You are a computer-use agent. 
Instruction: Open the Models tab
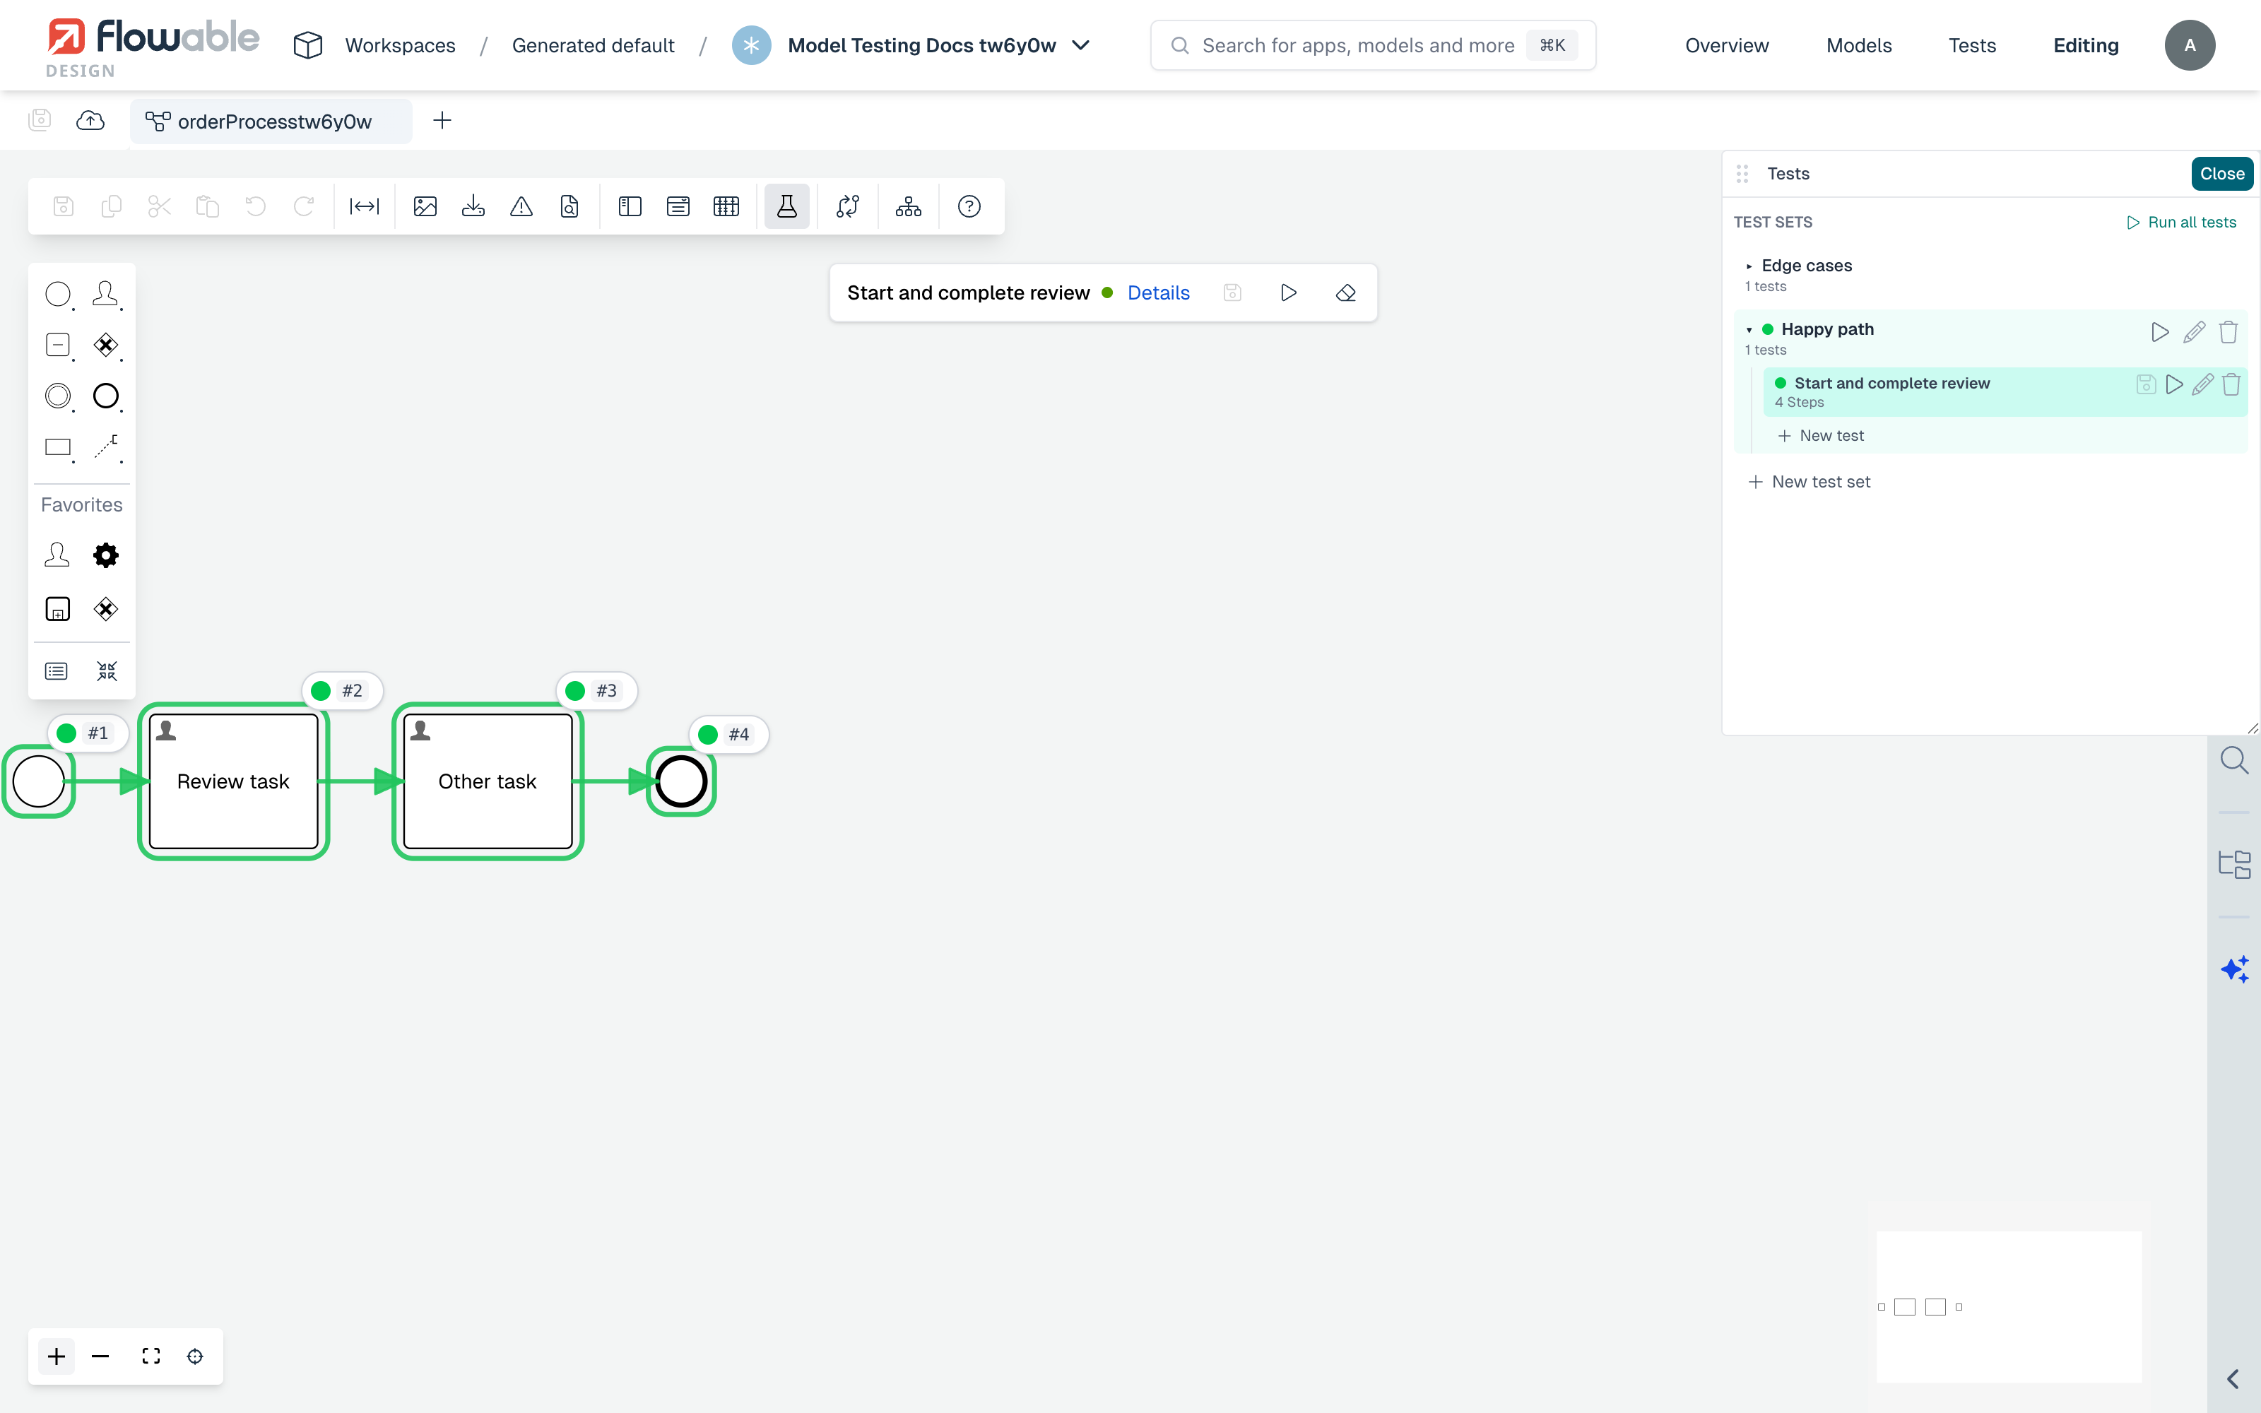[x=1858, y=45]
